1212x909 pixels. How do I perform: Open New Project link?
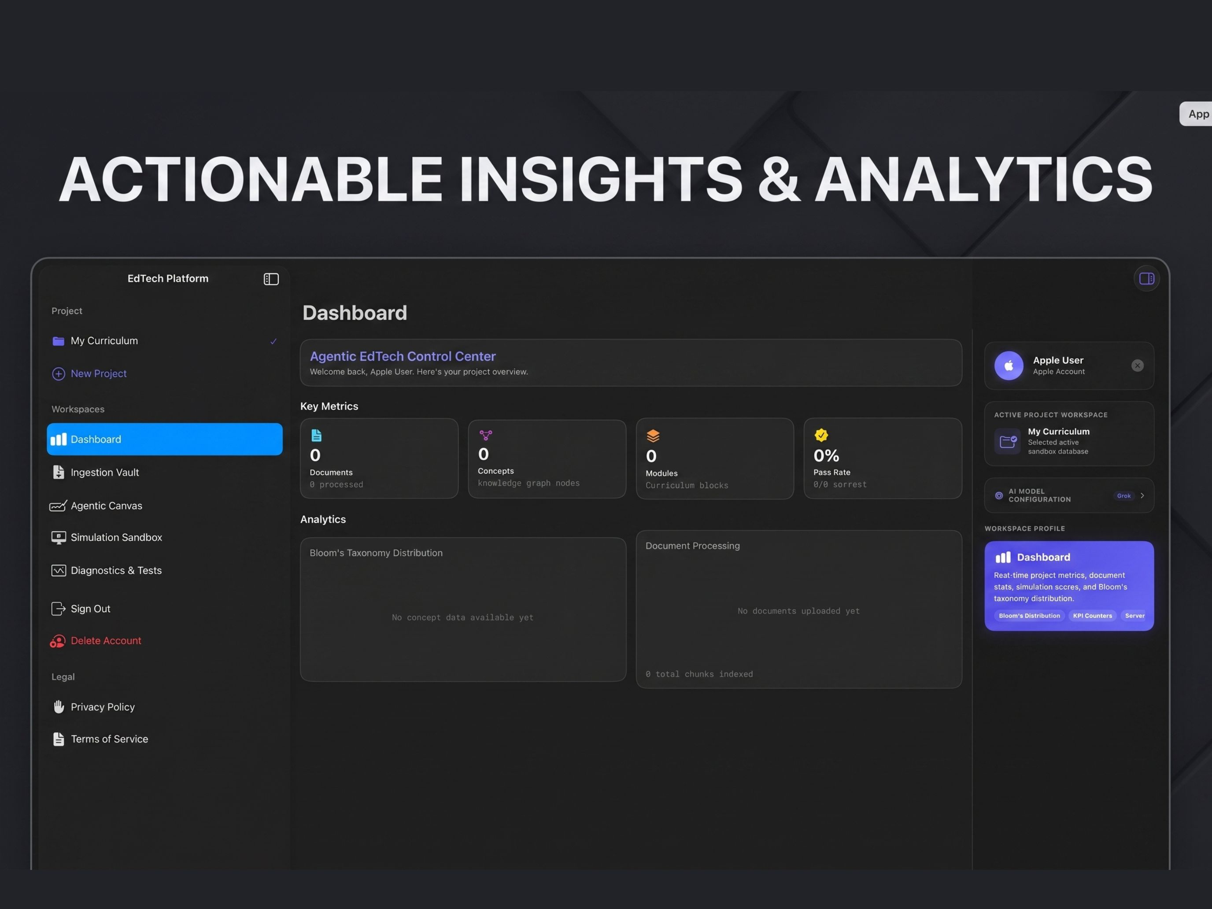tap(99, 373)
